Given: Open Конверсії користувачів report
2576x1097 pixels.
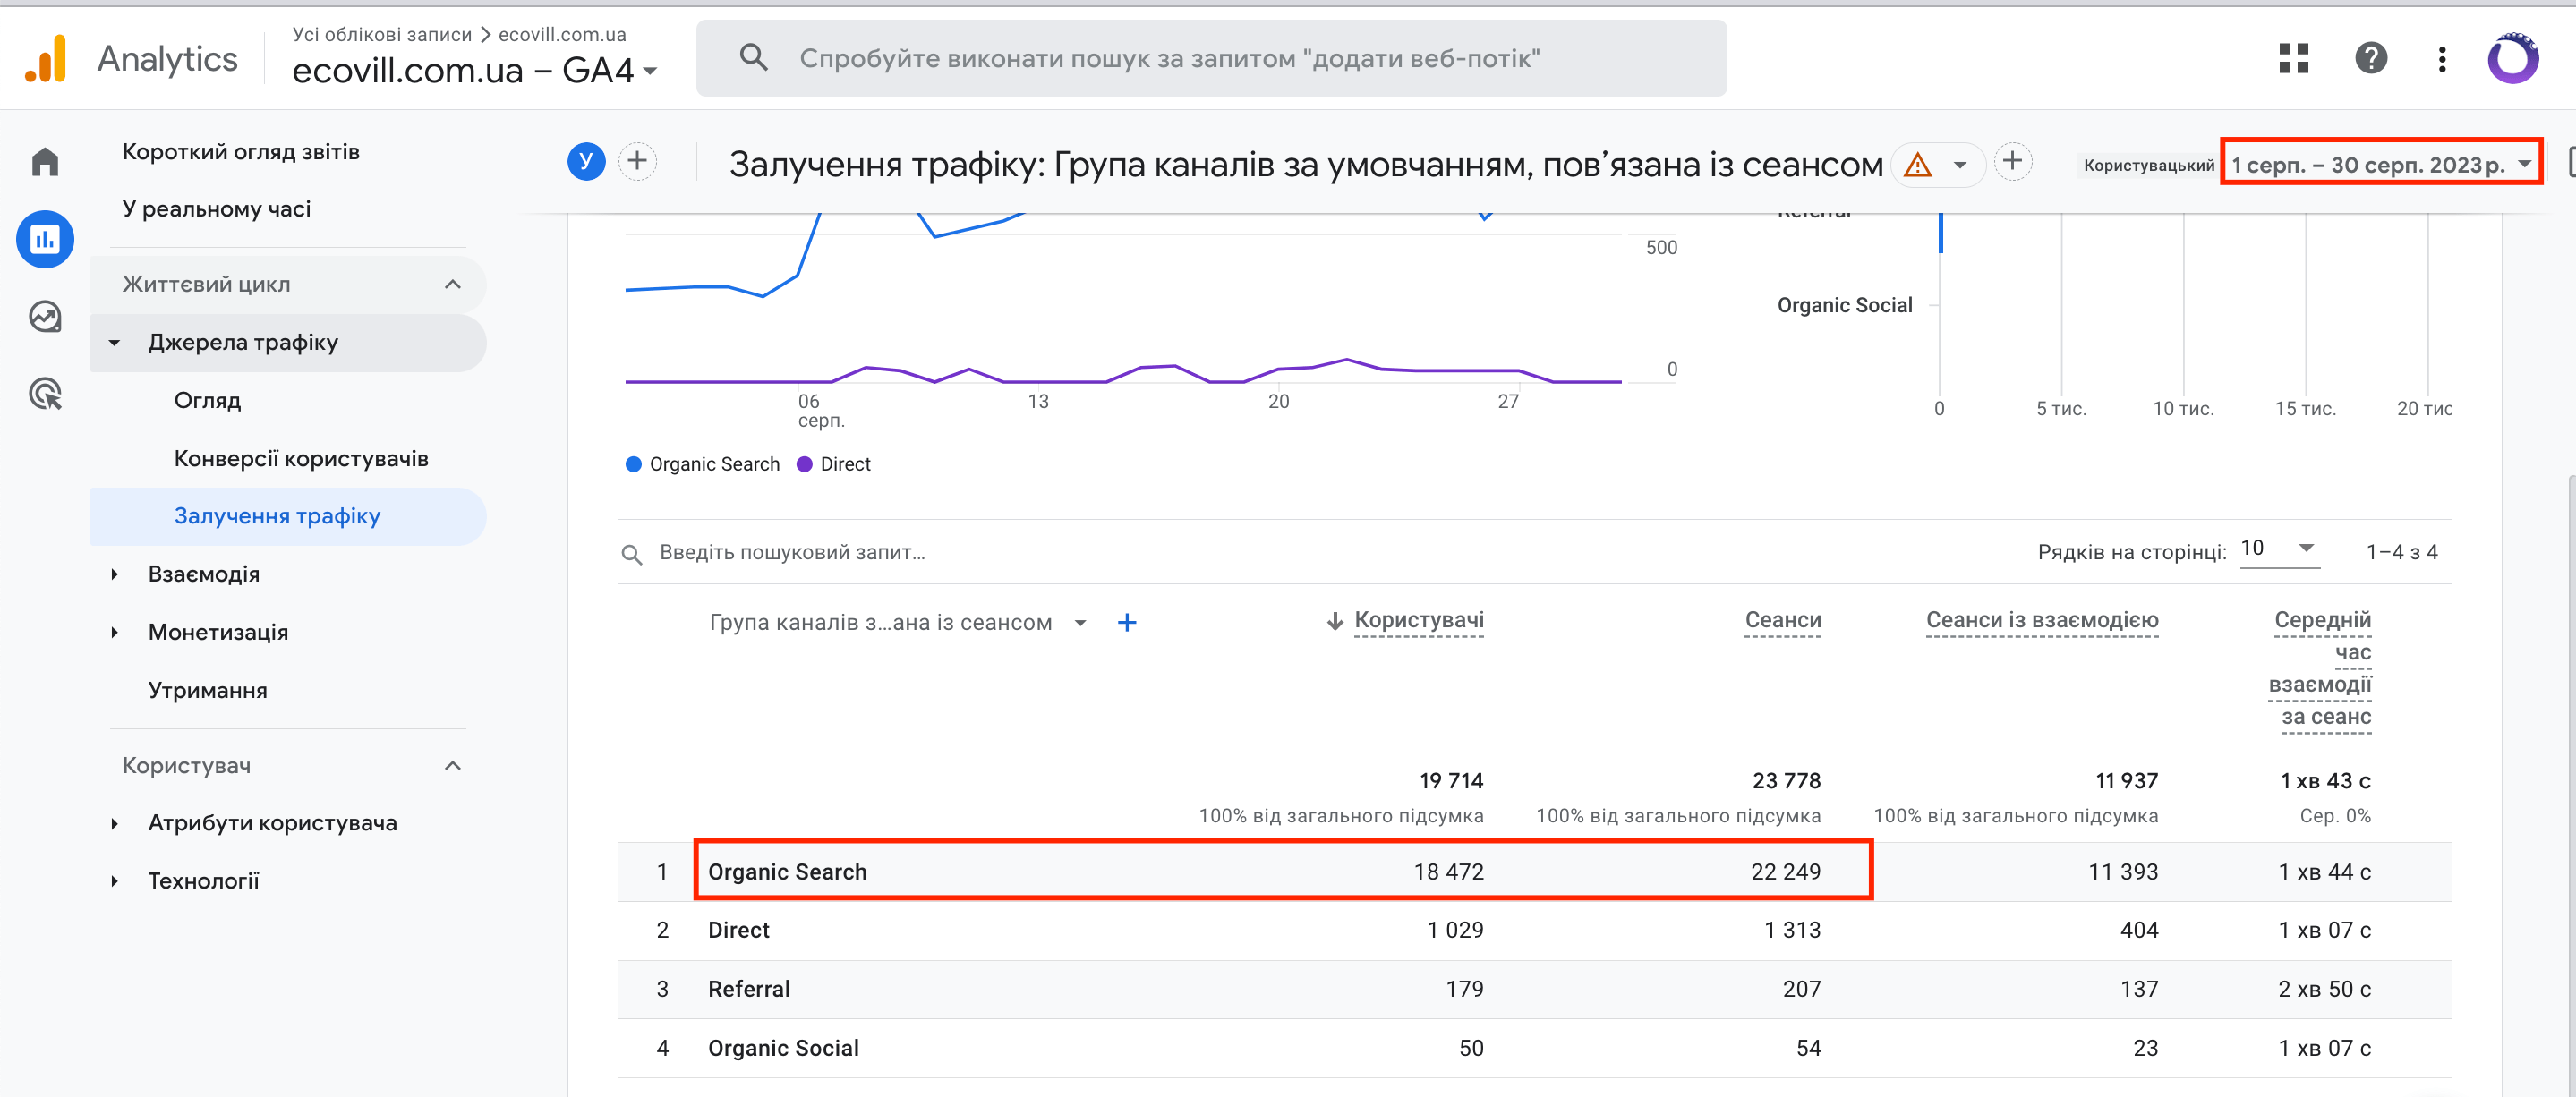Looking at the screenshot, I should 301,458.
